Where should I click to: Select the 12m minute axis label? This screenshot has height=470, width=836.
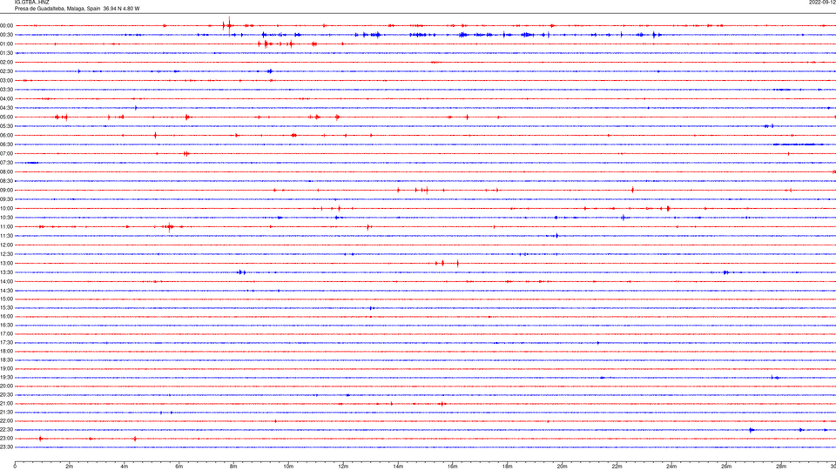(343, 467)
